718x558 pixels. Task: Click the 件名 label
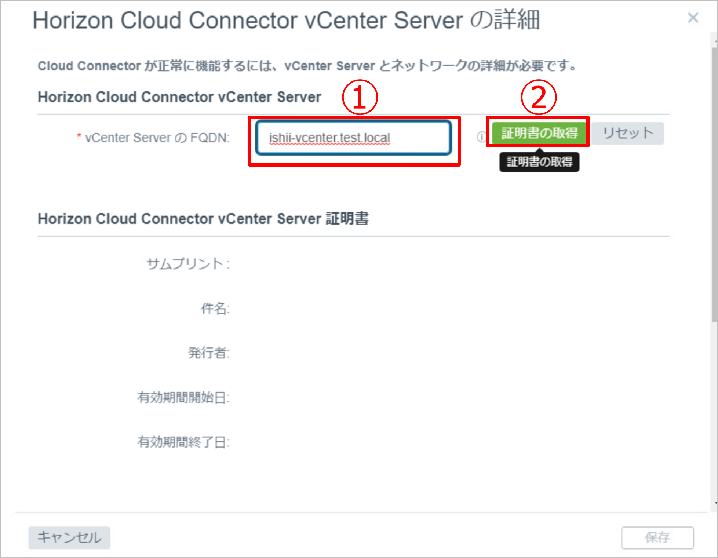[215, 308]
